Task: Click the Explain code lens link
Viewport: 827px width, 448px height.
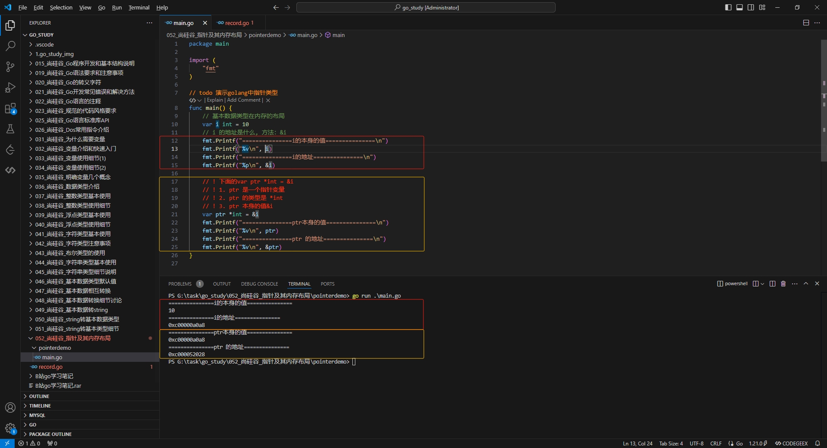Action: (x=215, y=100)
